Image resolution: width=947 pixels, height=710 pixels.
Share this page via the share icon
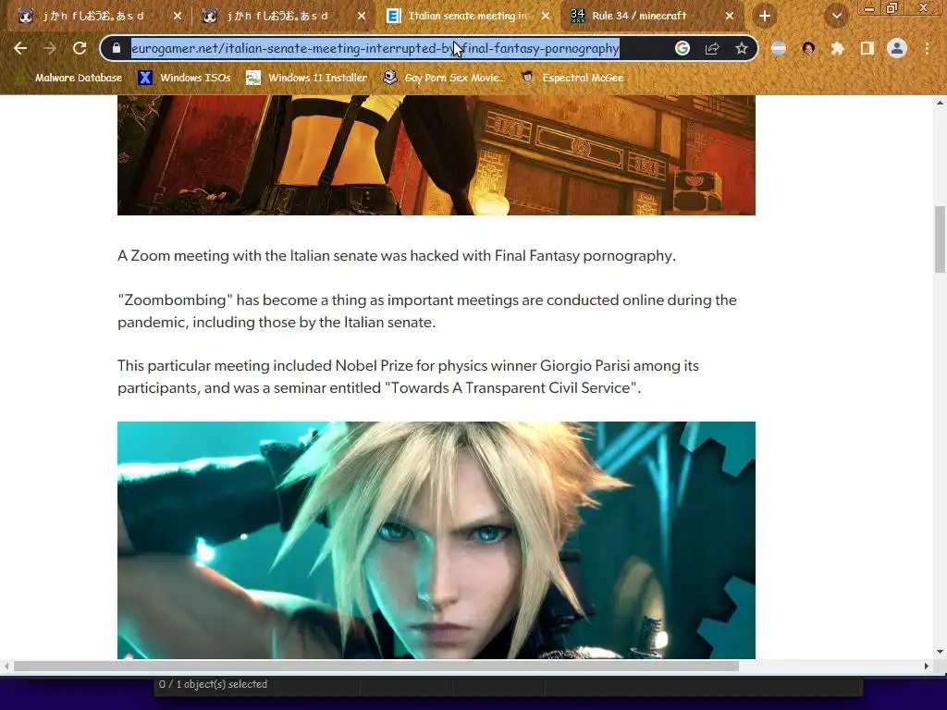click(712, 48)
